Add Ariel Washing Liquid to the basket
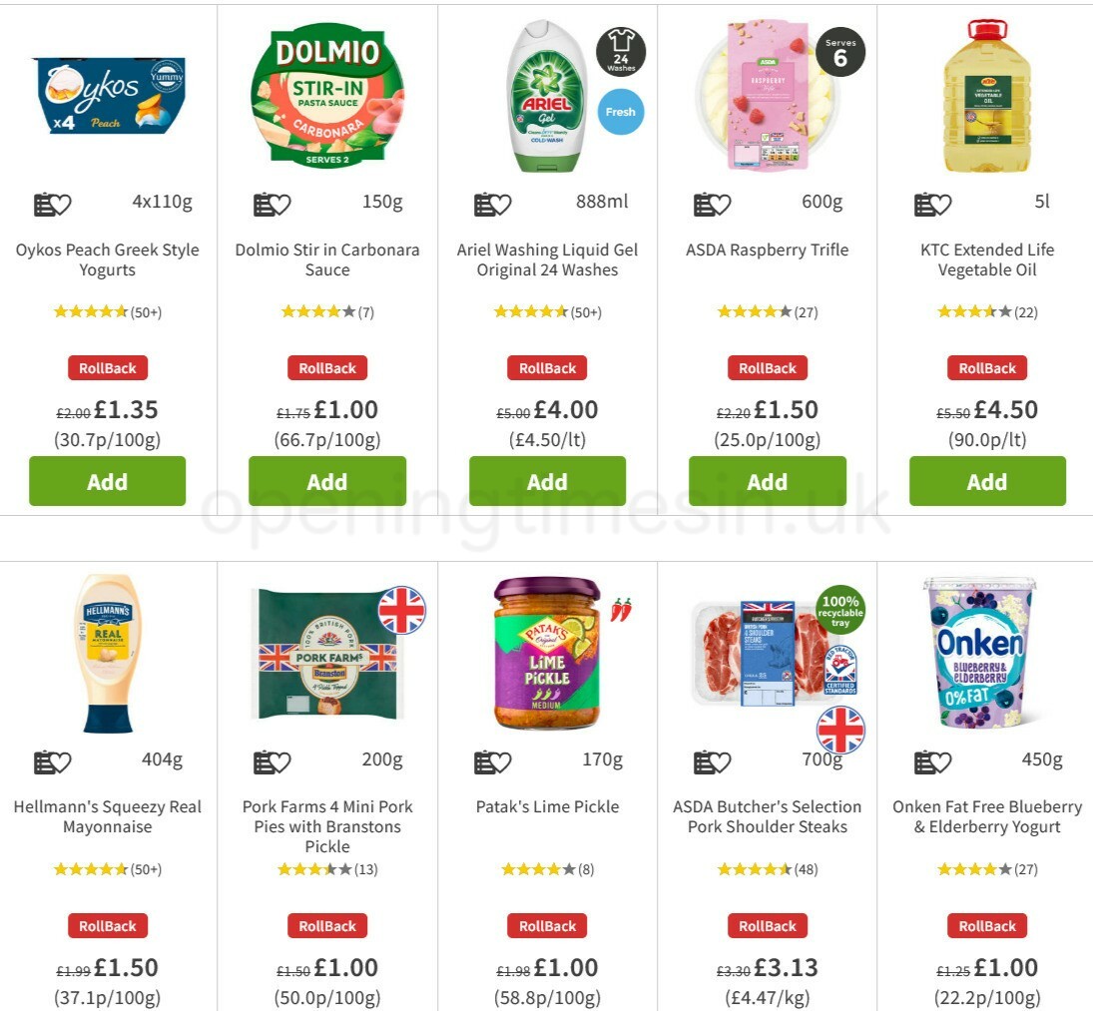 click(547, 481)
